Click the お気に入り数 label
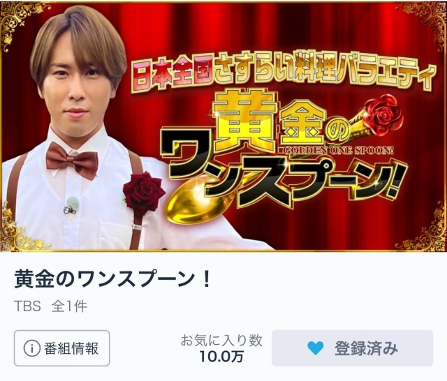Viewport: 447px width, 381px height. [221, 341]
